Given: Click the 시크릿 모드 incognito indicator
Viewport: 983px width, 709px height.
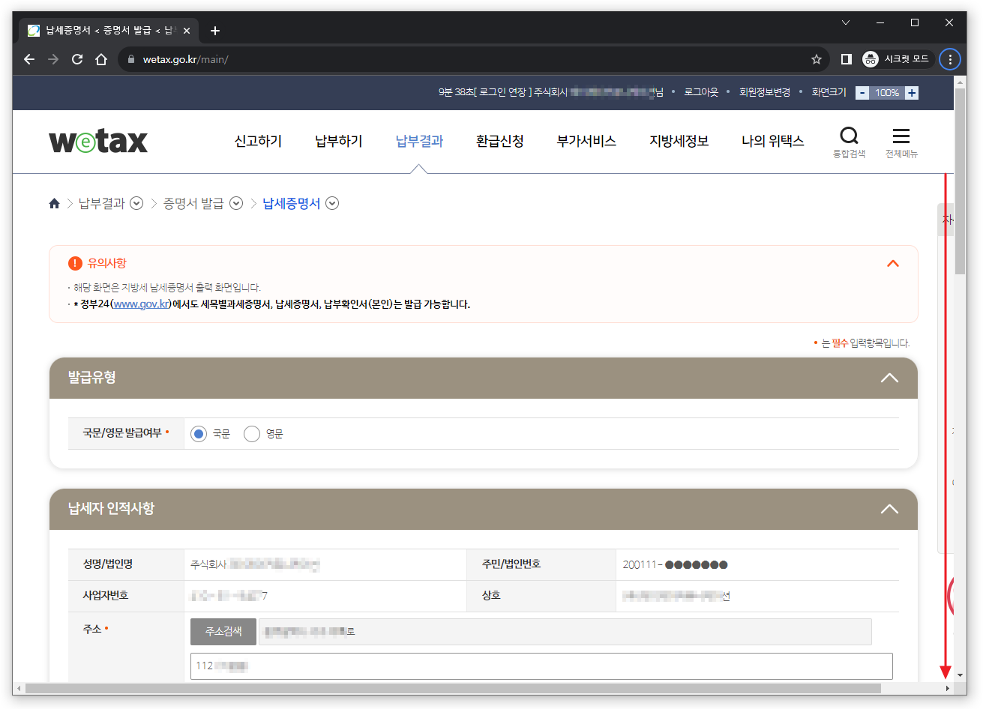Looking at the screenshot, I should (897, 59).
